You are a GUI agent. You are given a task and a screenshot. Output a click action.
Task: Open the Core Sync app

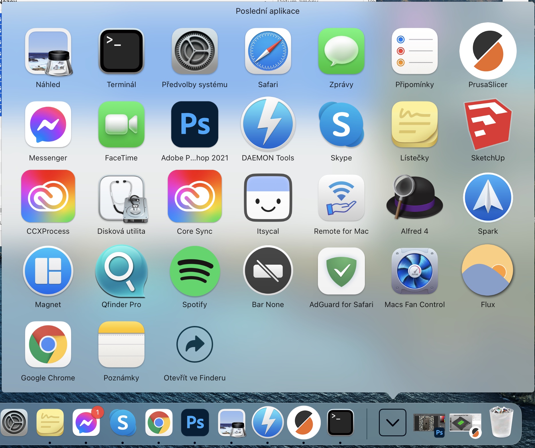195,197
